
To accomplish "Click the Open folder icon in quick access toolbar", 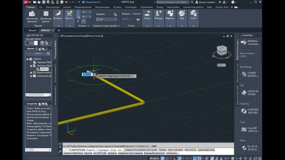I will 39,2.
